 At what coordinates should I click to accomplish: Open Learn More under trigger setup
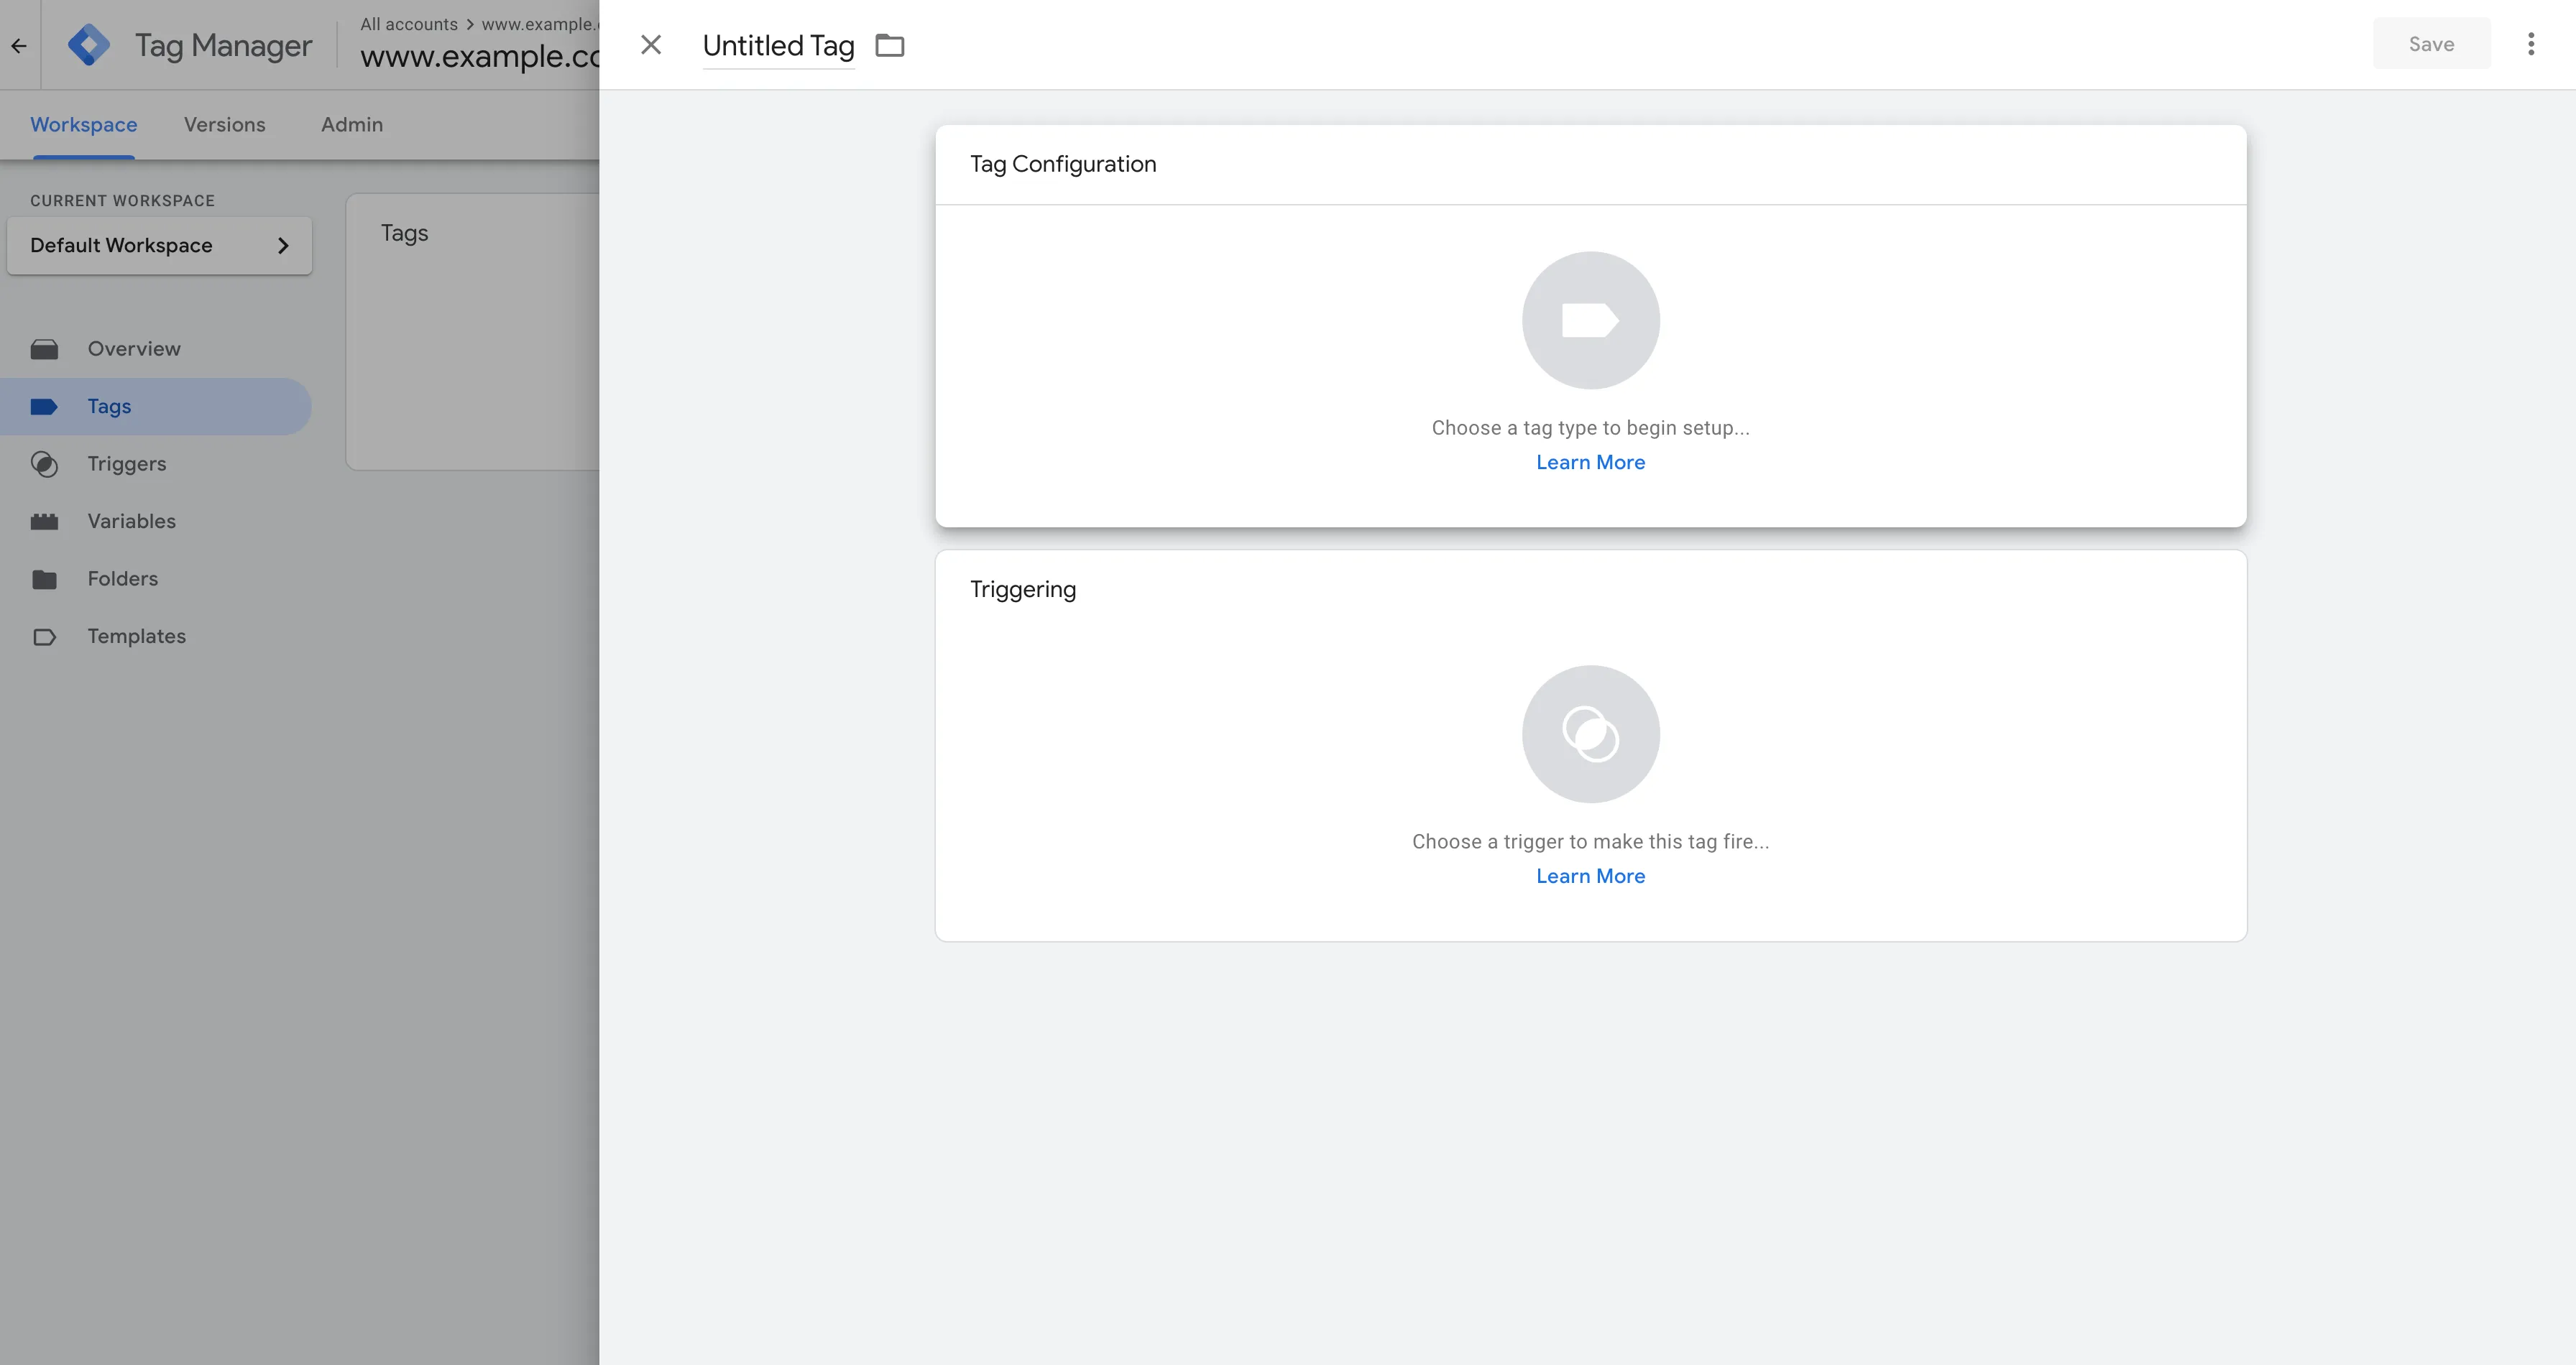click(x=1590, y=876)
